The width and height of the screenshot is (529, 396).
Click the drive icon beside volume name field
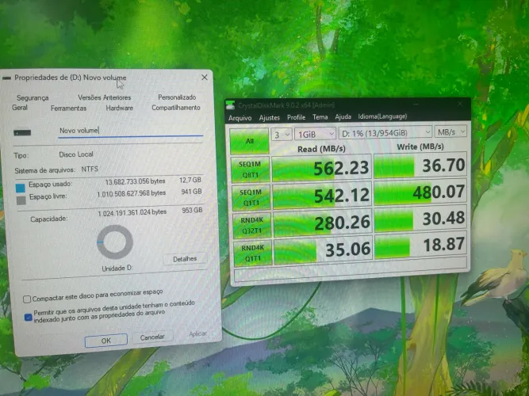click(22, 132)
